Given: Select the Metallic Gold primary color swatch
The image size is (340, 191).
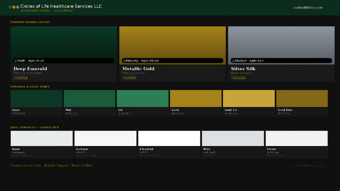Looking at the screenshot, I should [x=173, y=45].
